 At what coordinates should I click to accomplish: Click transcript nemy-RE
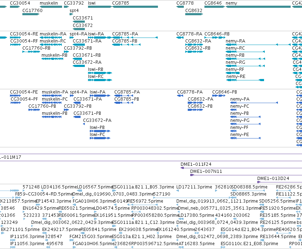[245, 80]
